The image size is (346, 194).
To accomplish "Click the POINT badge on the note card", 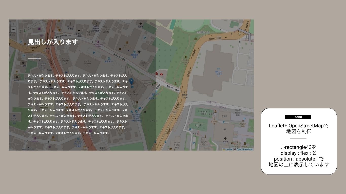I will 298,117.
